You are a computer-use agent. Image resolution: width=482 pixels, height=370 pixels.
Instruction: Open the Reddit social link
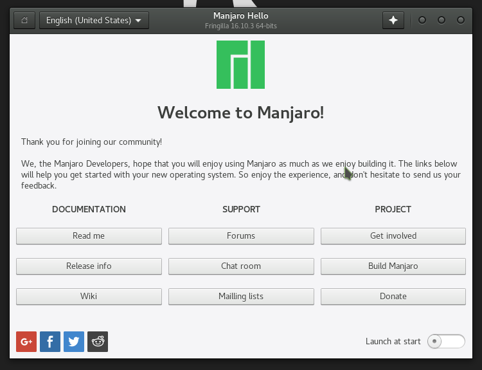98,342
